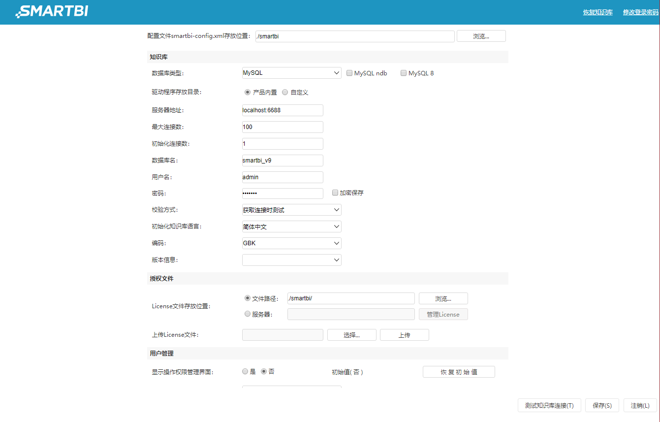The height and width of the screenshot is (422, 660).
Task: Click the 数据库名 field with smartbi_v9
Action: tap(283, 161)
